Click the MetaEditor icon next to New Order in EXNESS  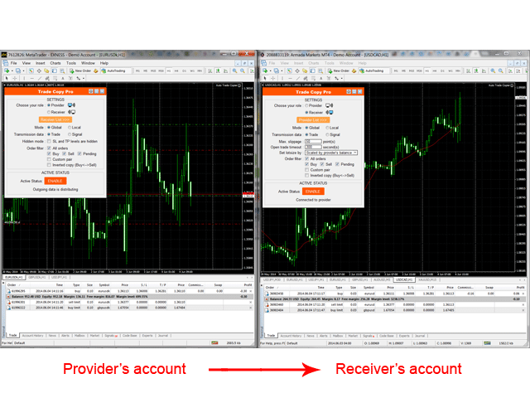click(96, 70)
